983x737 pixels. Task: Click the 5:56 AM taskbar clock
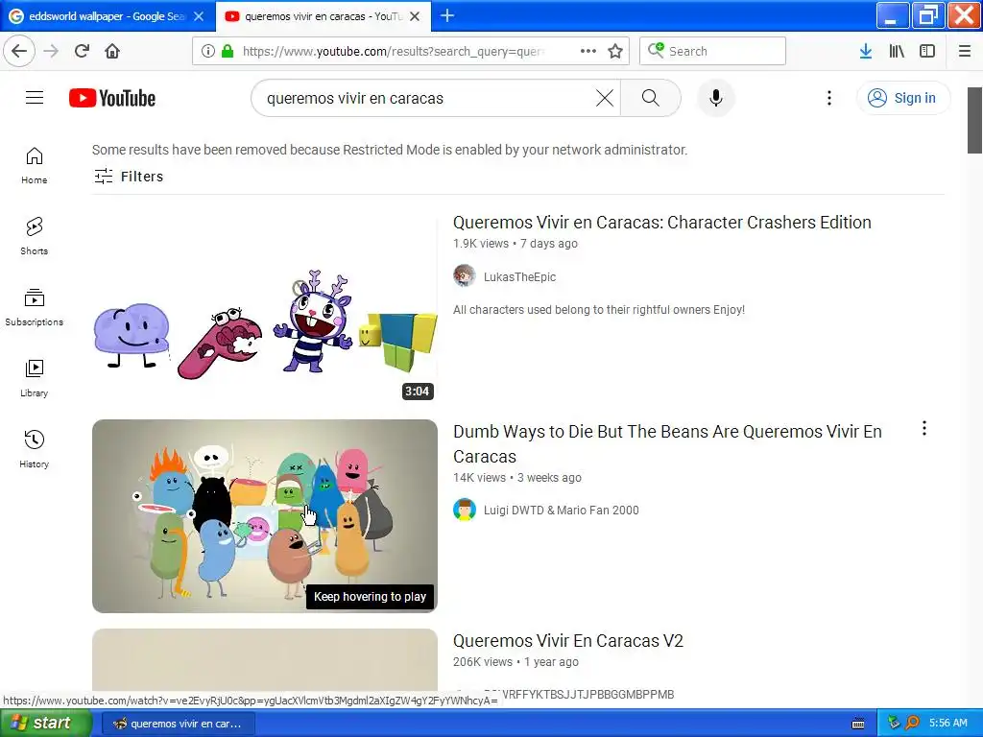[947, 724]
